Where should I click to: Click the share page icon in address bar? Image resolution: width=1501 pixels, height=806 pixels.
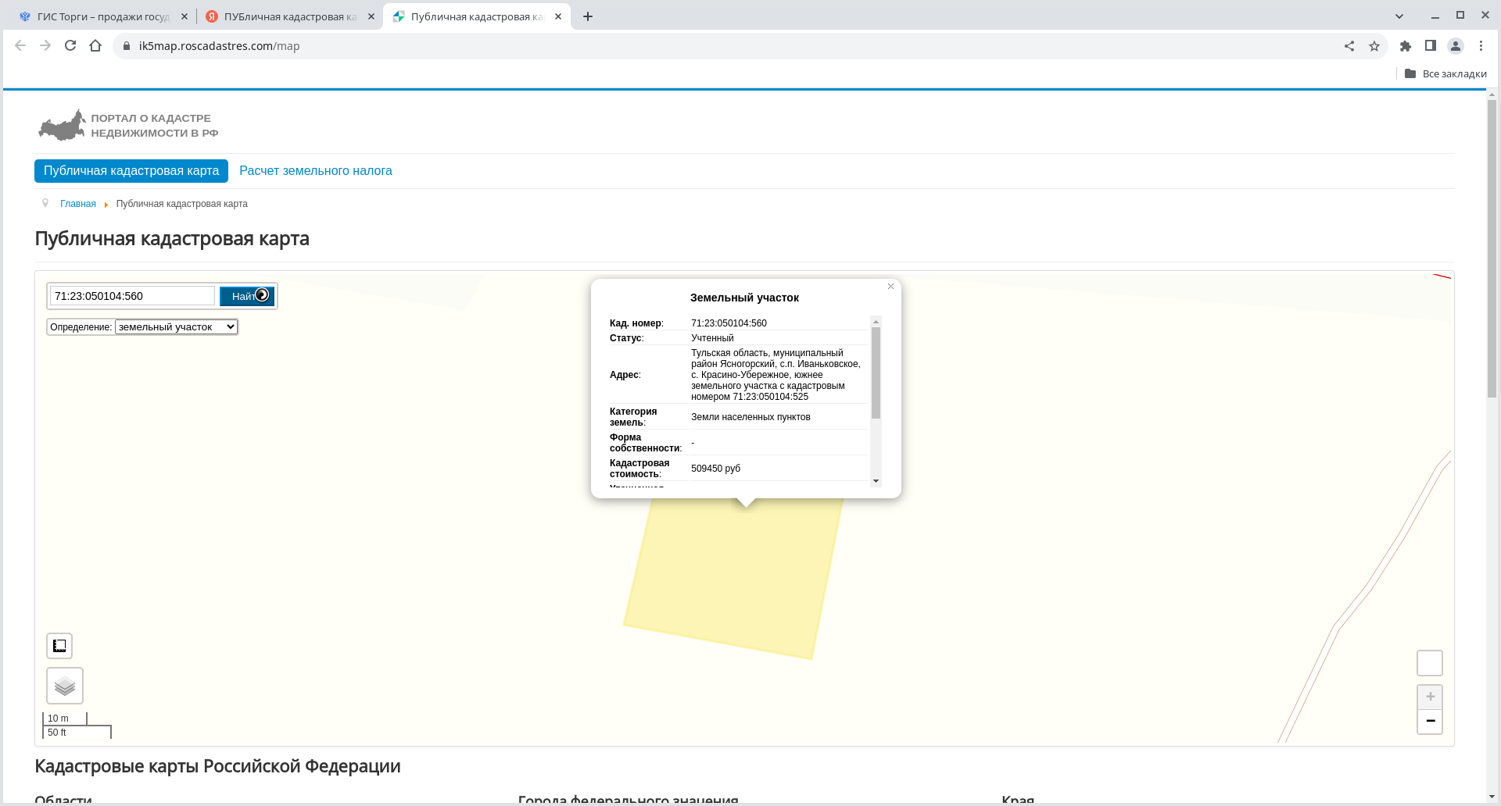pos(1349,46)
